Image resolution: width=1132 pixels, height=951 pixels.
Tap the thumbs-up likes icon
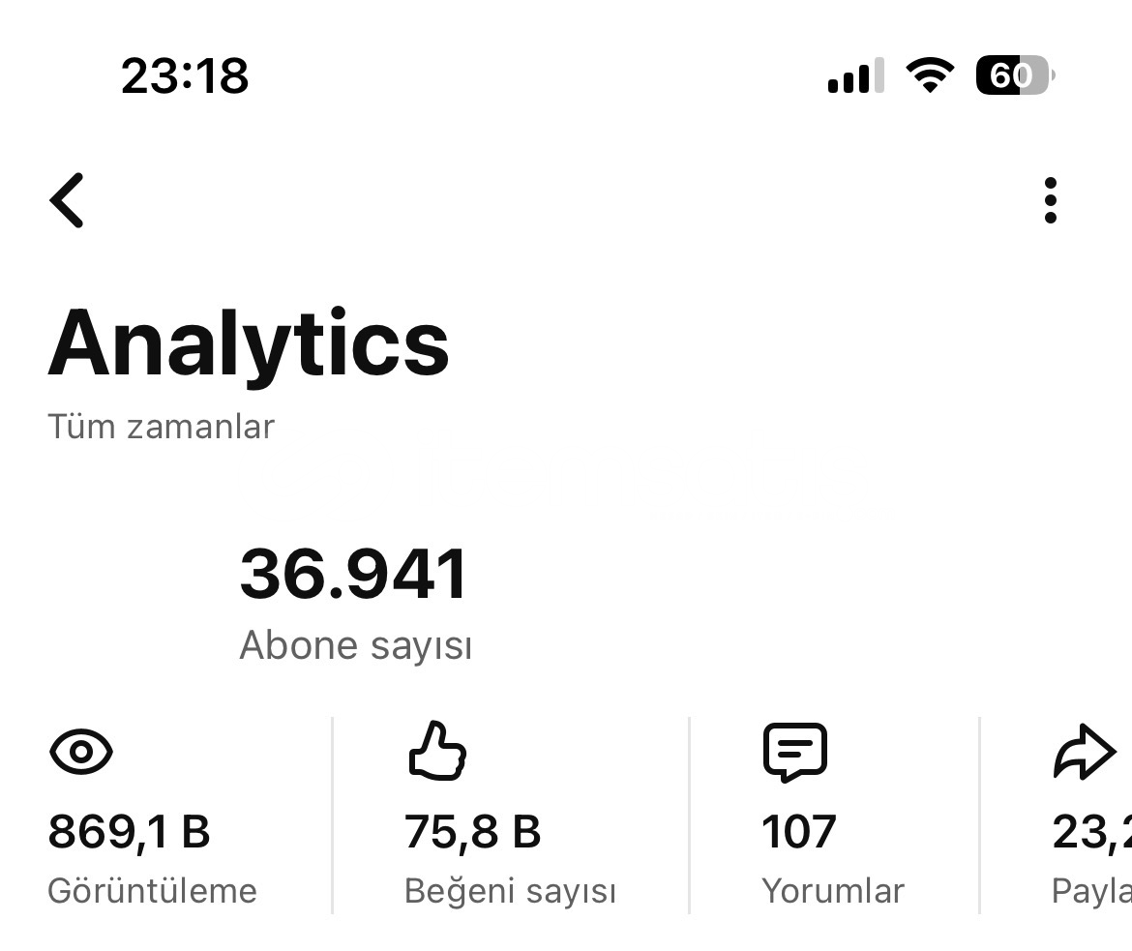(x=437, y=751)
